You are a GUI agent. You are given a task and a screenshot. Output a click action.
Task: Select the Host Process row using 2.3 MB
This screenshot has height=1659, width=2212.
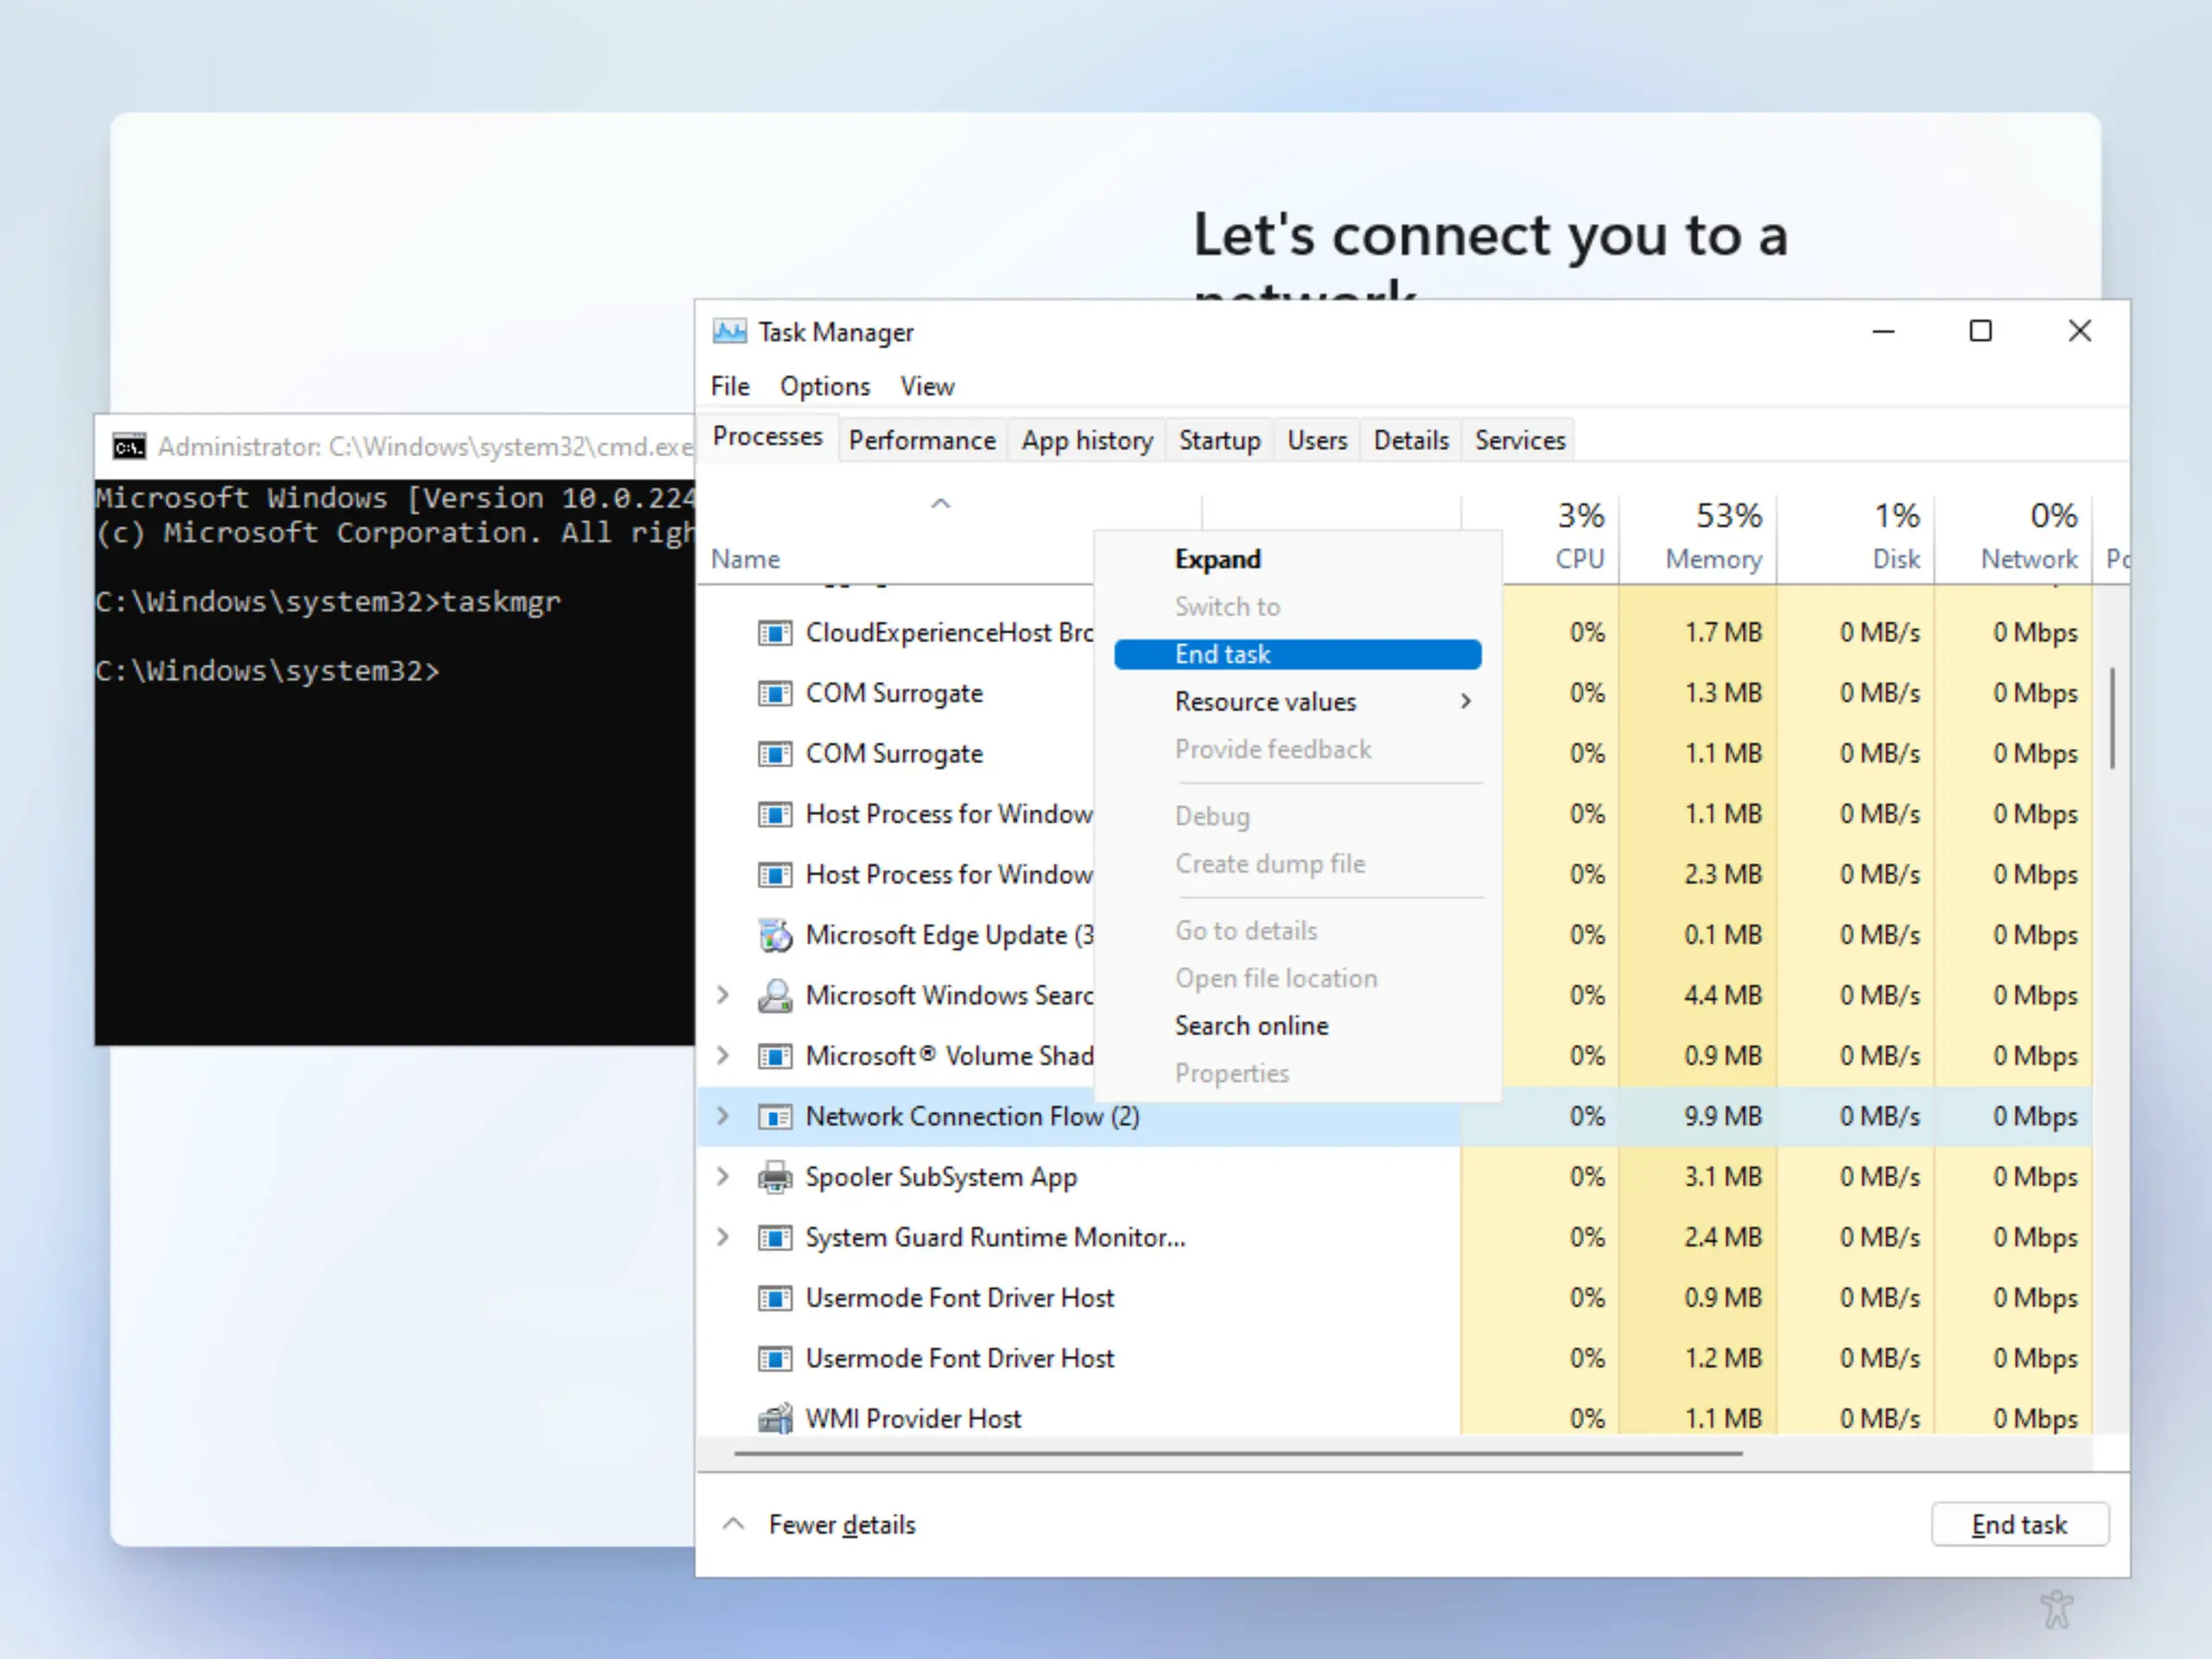click(1395, 875)
